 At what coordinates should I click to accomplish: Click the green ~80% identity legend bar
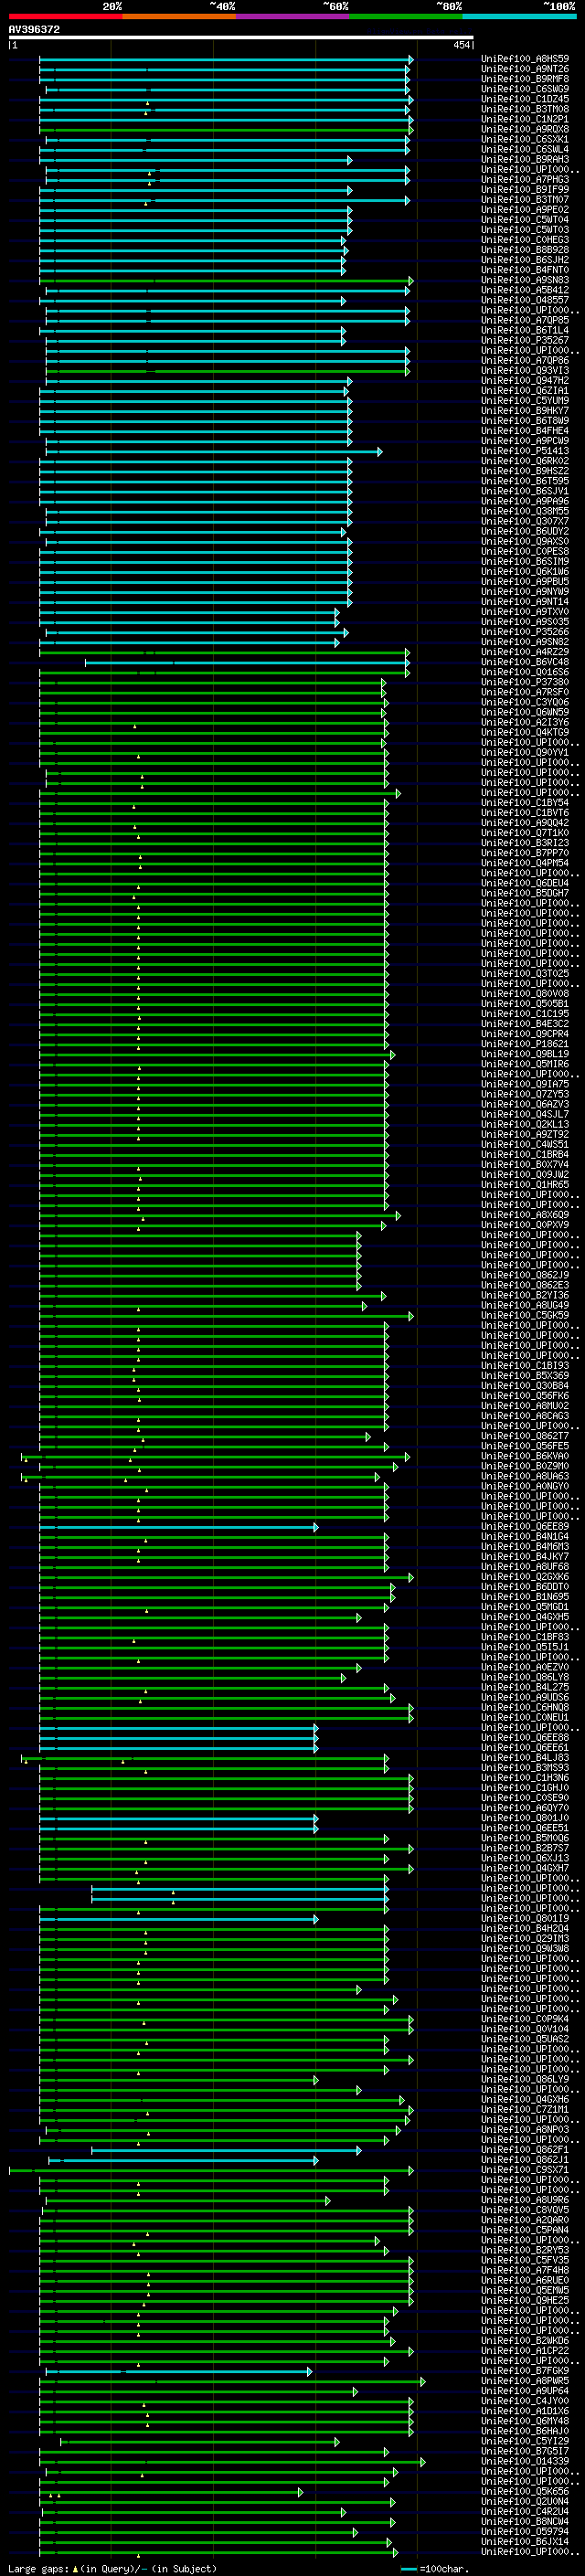pyautogui.click(x=406, y=16)
